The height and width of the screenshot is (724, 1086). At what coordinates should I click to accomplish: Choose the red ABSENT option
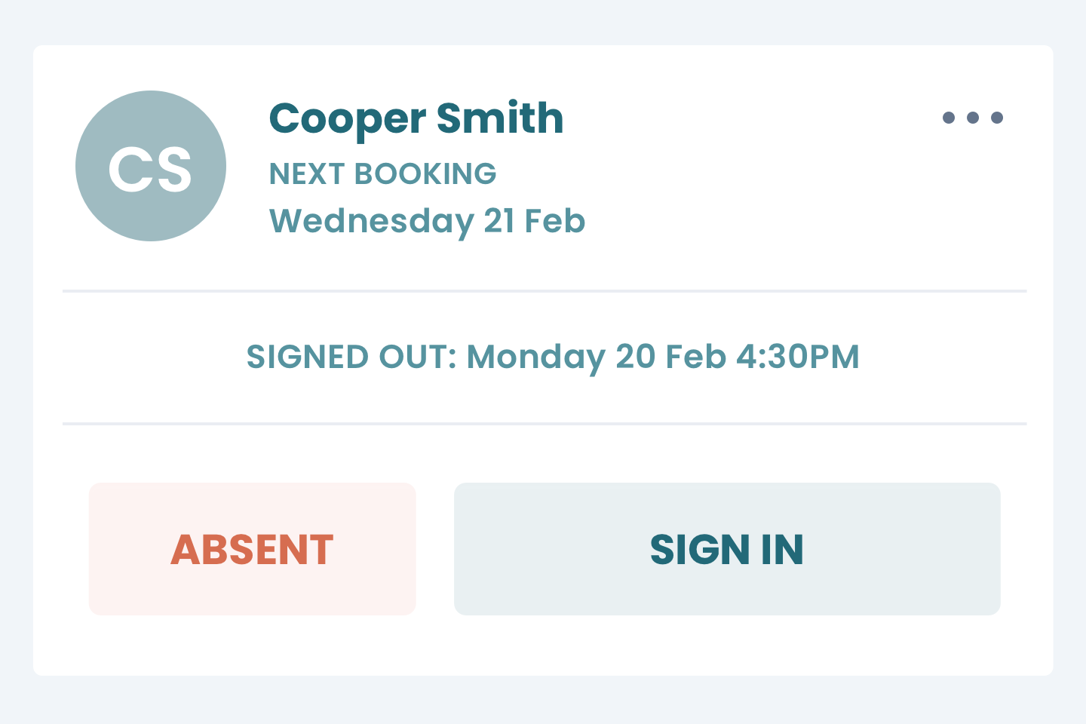[x=253, y=549]
